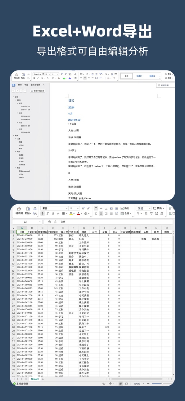Click the Word cut scissors icon
The image size is (185, 401).
pyautogui.click(x=29, y=74)
